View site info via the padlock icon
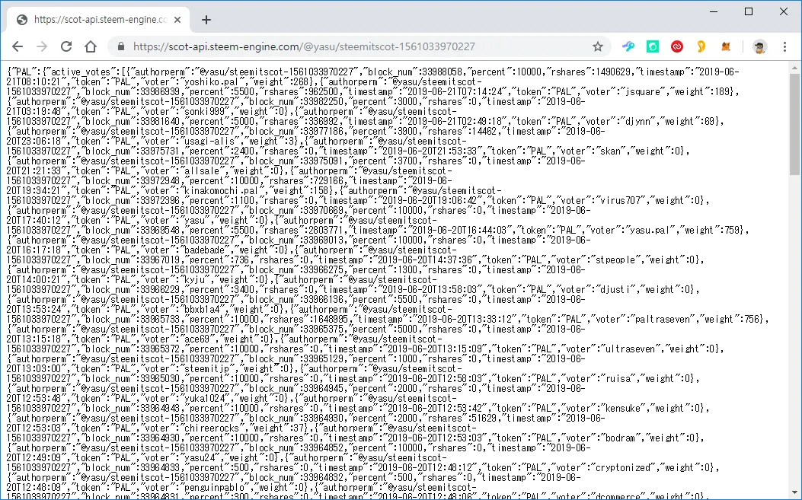 [x=120, y=46]
